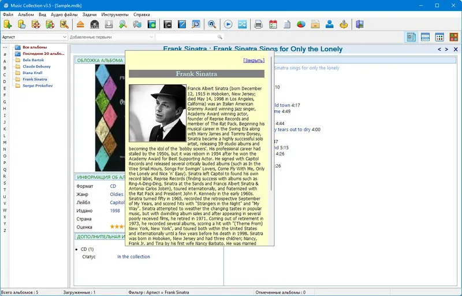This screenshot has width=462, height=296.
Task: Select Frank Sinatra folder
Action: coord(35,79)
